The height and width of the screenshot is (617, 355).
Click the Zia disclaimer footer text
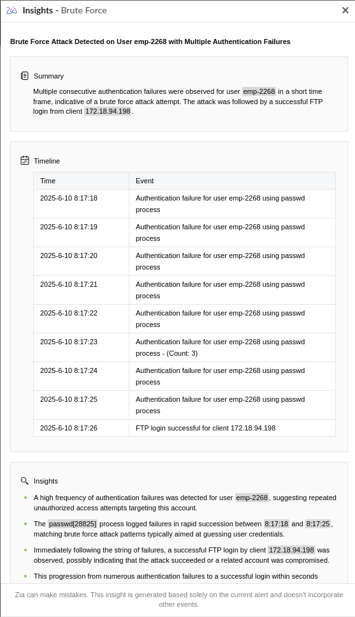(179, 599)
